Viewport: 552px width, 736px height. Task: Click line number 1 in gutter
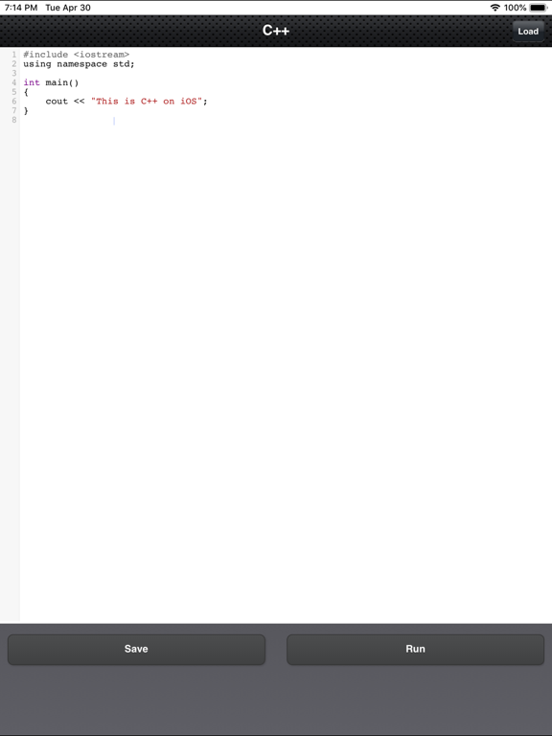coord(14,55)
